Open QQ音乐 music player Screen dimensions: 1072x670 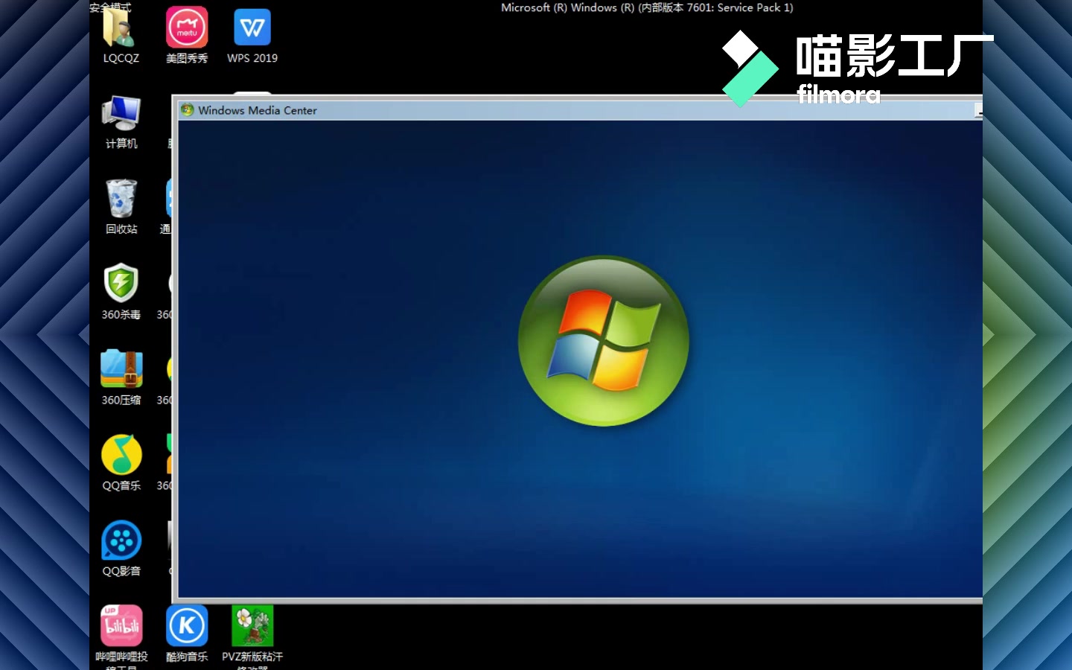pos(121,454)
